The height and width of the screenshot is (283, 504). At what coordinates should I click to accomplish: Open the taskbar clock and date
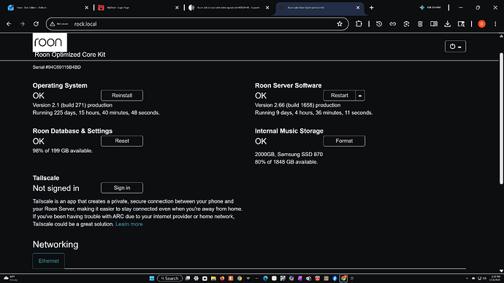coord(496,278)
